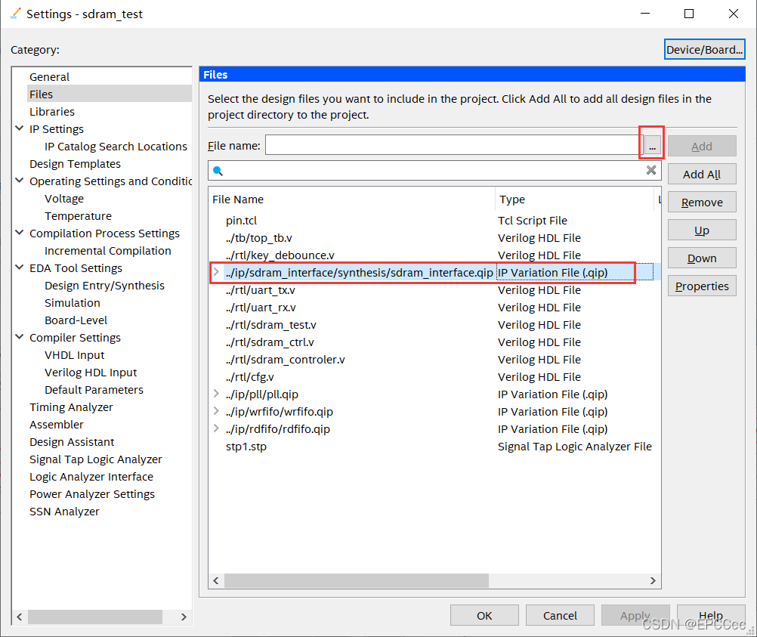The image size is (757, 637).
Task: Select Voltage under Operating Settings
Action: (63, 198)
